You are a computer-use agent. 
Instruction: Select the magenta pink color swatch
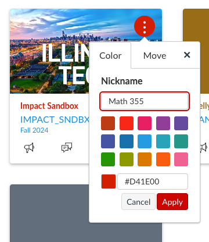[x=145, y=123]
